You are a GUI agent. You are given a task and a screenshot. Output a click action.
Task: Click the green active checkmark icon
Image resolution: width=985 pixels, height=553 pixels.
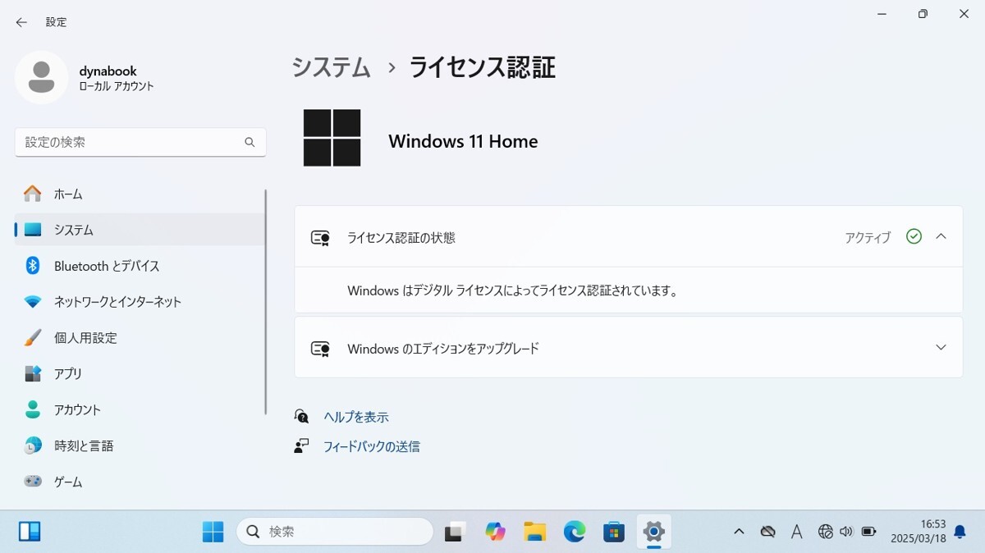point(914,236)
